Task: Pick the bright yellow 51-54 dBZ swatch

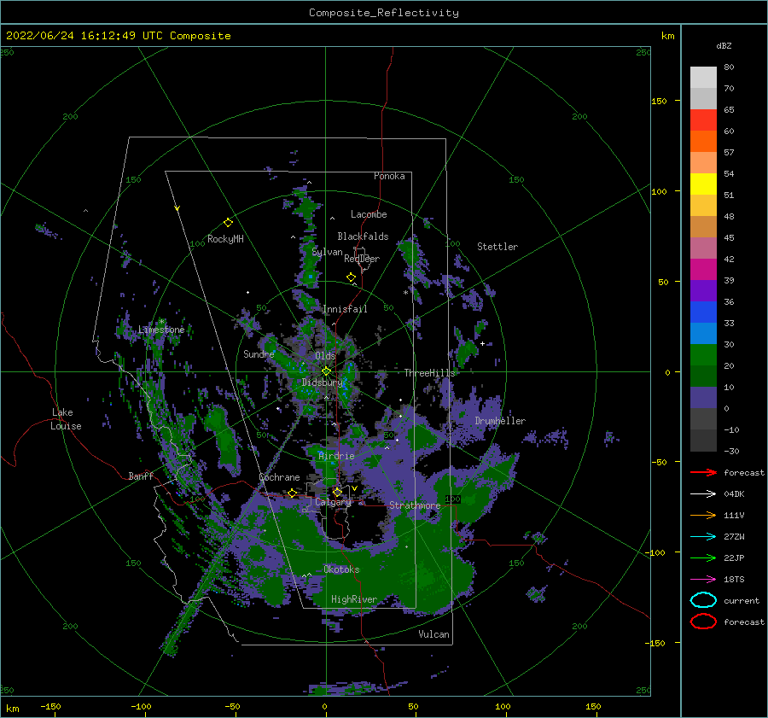Action: point(703,184)
